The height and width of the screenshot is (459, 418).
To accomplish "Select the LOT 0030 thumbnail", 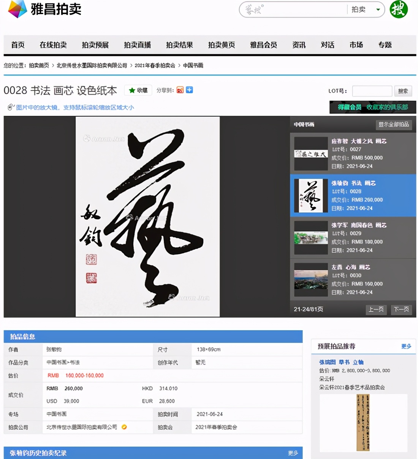I will (311, 280).
